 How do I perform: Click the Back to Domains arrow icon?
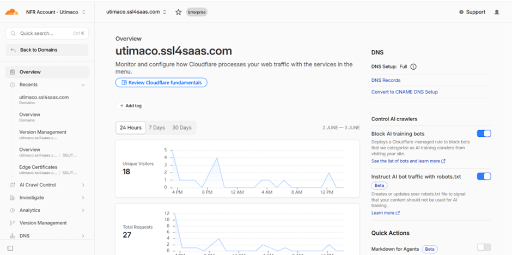[13, 50]
